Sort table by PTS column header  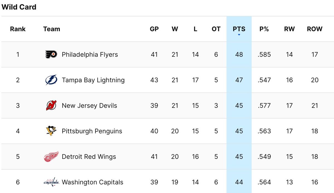[239, 29]
